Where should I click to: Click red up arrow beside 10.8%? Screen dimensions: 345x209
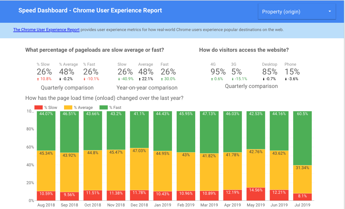pos(38,79)
